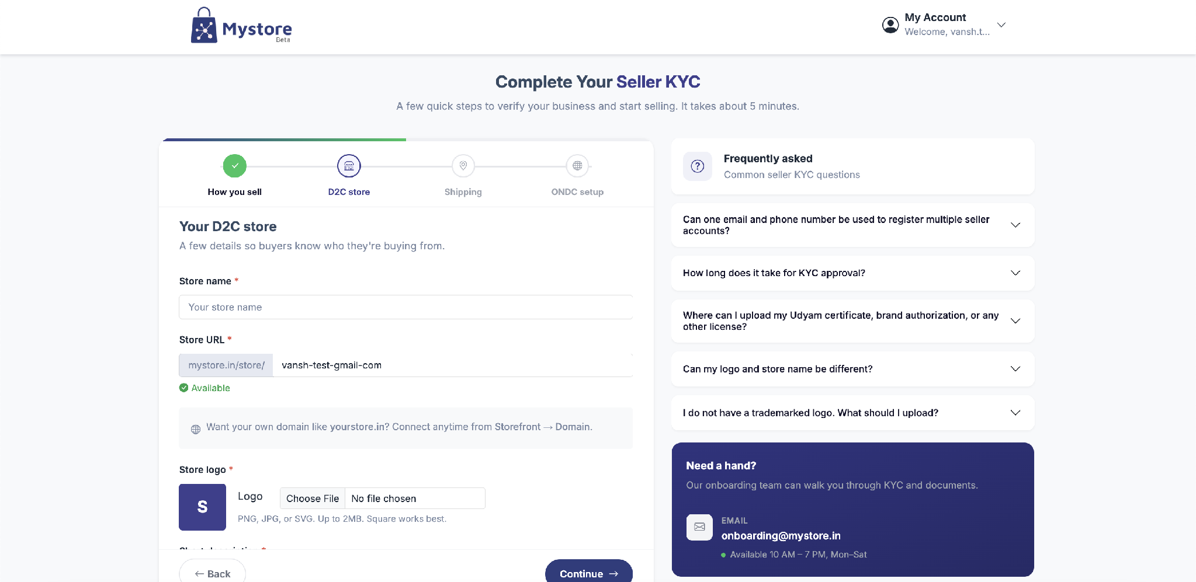
Task: Click the D2C store step icon
Action: [x=349, y=166]
